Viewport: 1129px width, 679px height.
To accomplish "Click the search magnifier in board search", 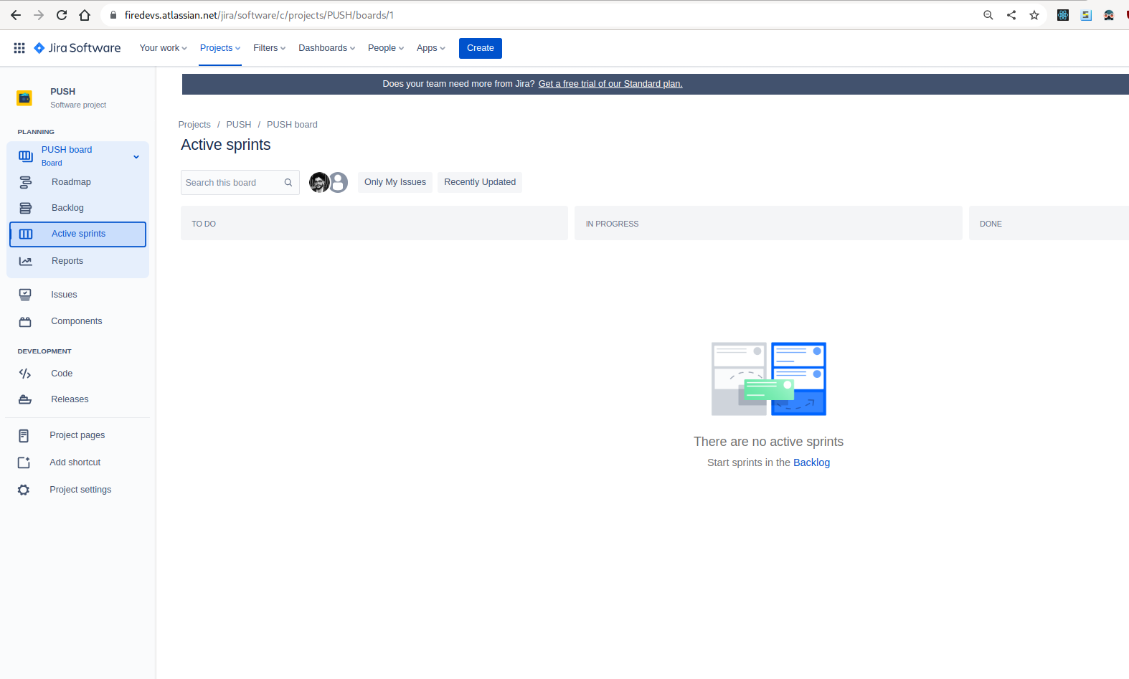I will pos(288,183).
